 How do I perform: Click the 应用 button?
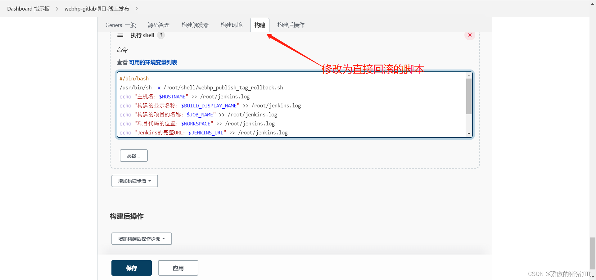(178, 268)
